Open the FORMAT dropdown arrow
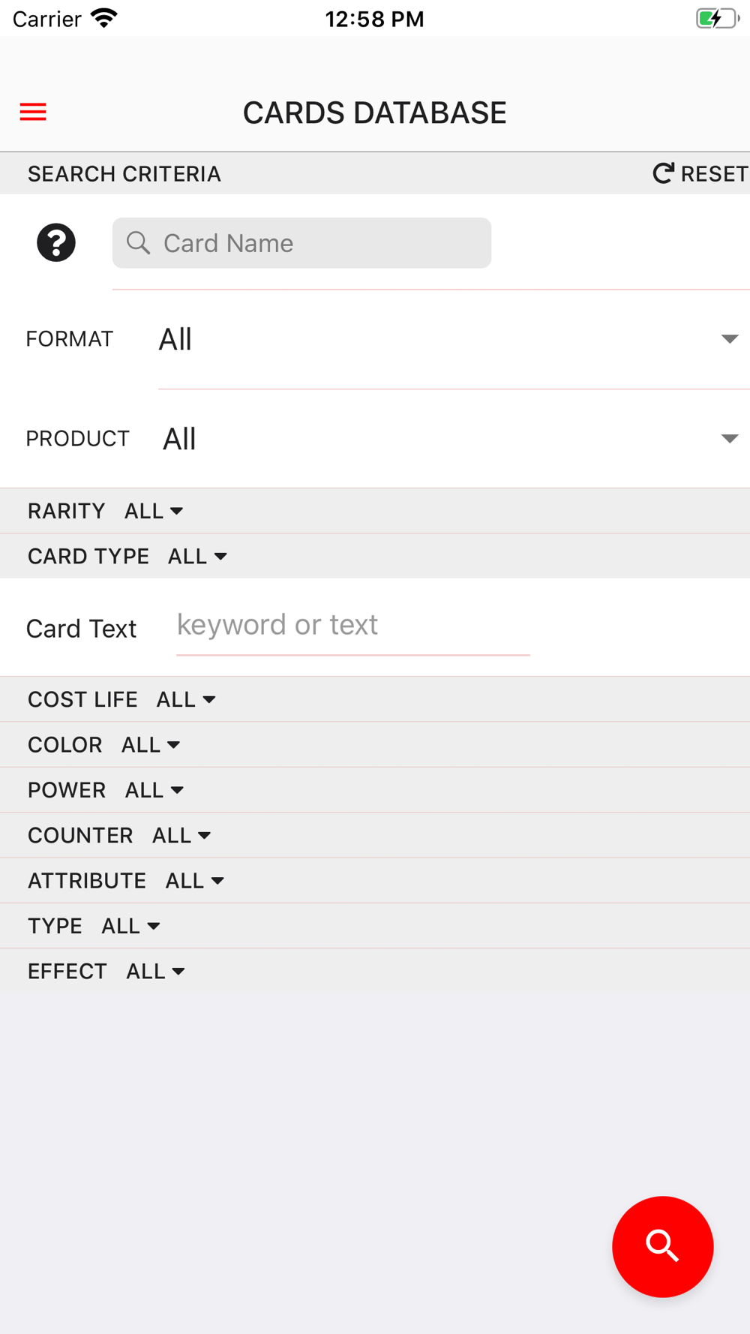 click(729, 339)
